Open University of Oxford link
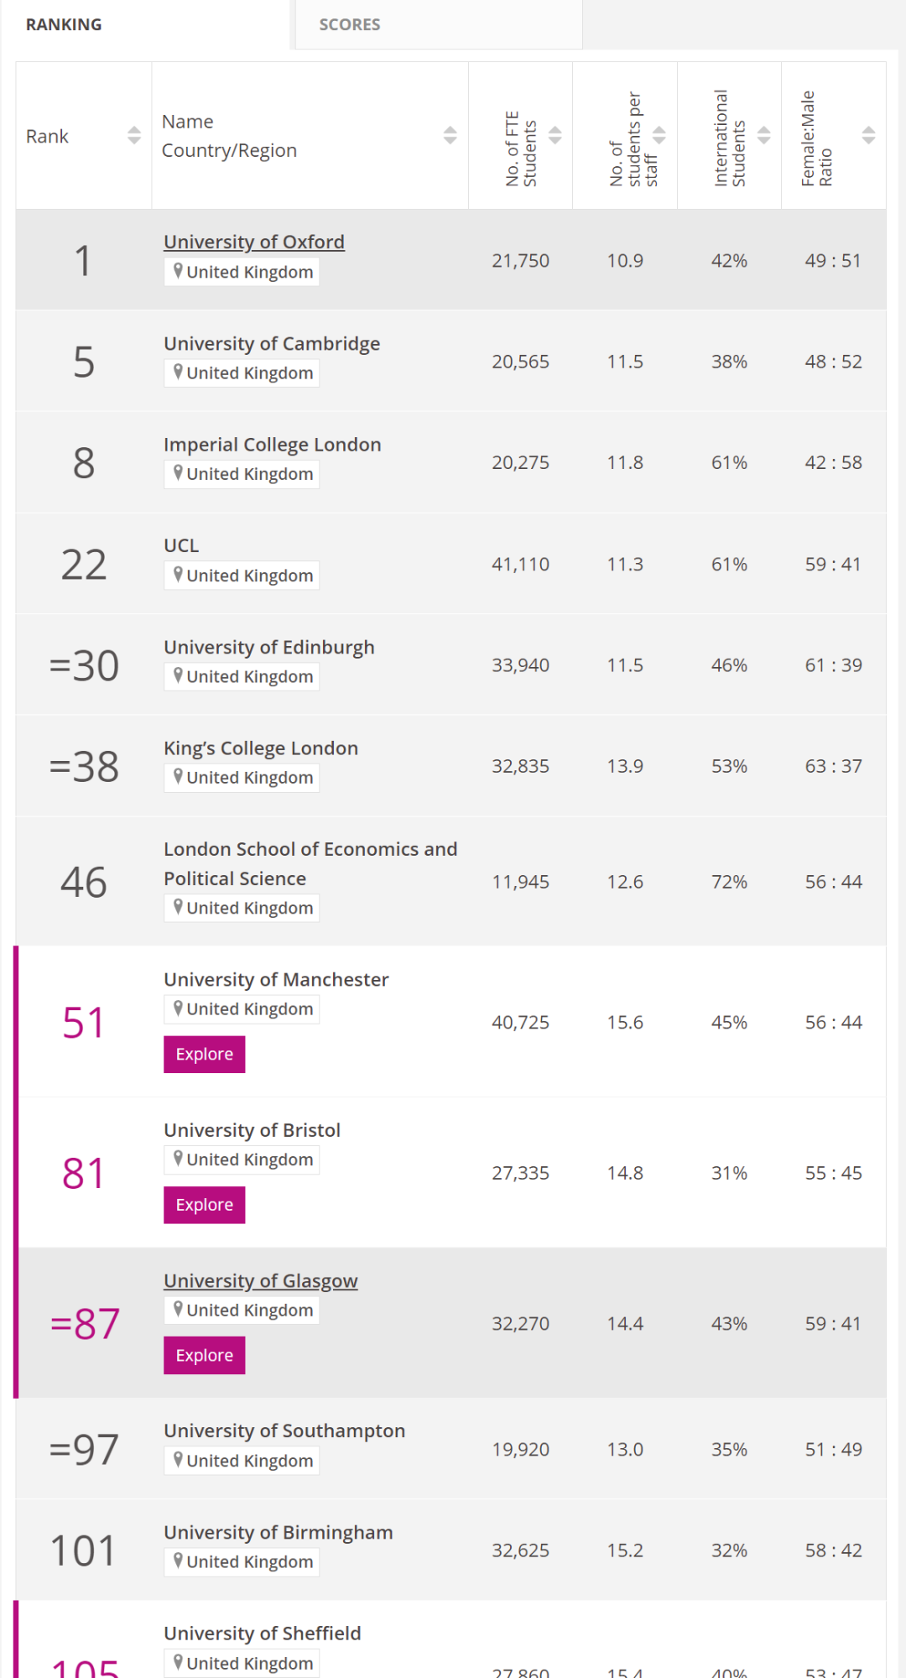906x1678 pixels. 253,242
